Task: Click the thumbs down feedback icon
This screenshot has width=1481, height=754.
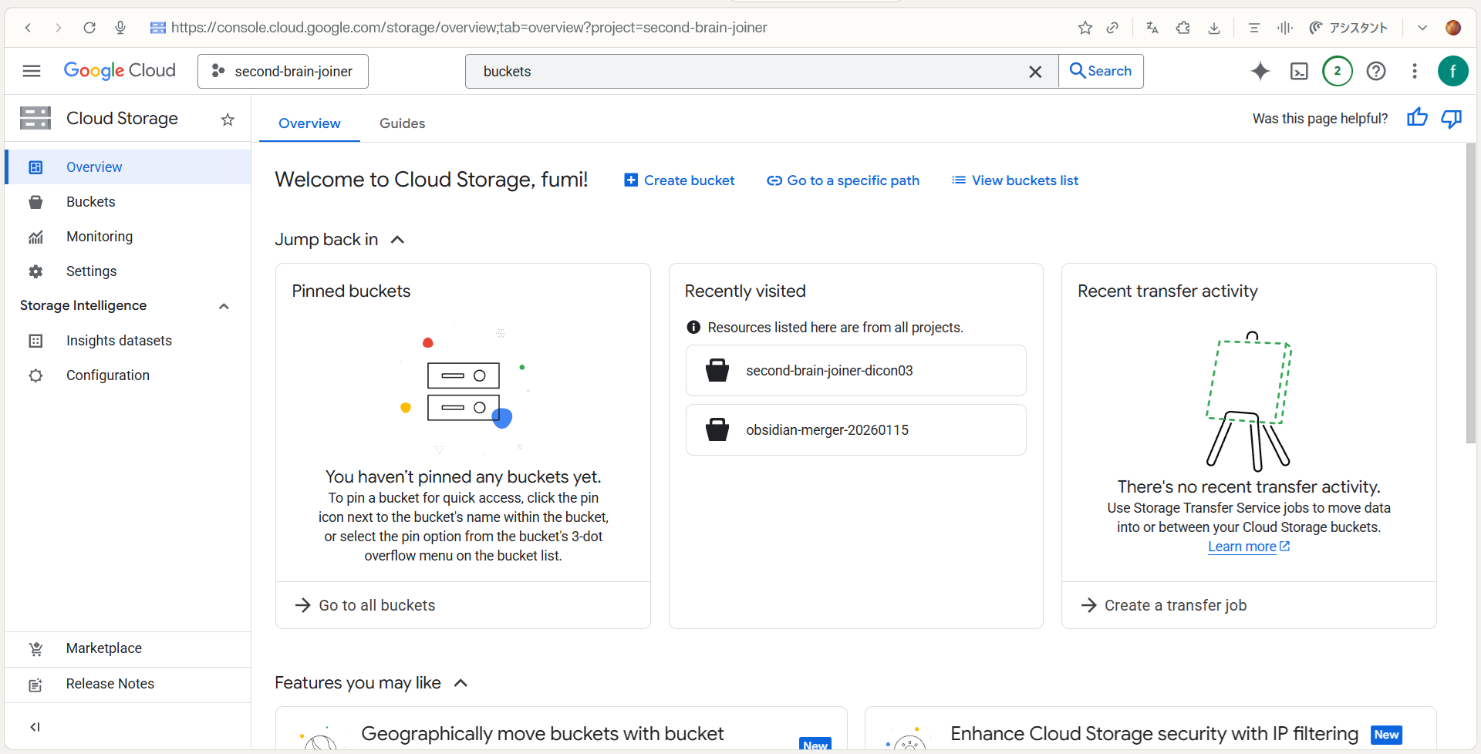Action: click(1451, 118)
